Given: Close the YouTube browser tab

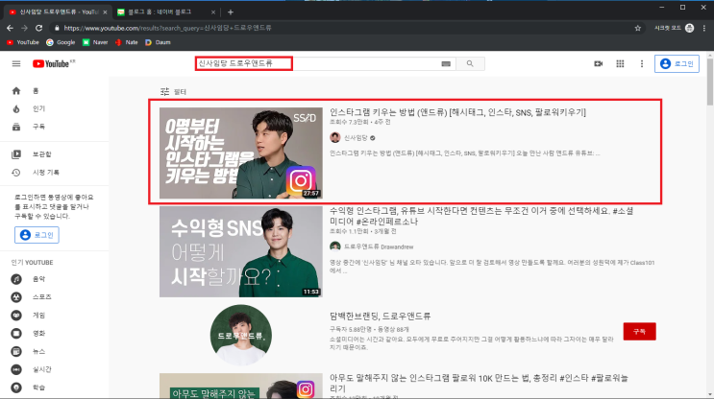Looking at the screenshot, I should coord(105,12).
